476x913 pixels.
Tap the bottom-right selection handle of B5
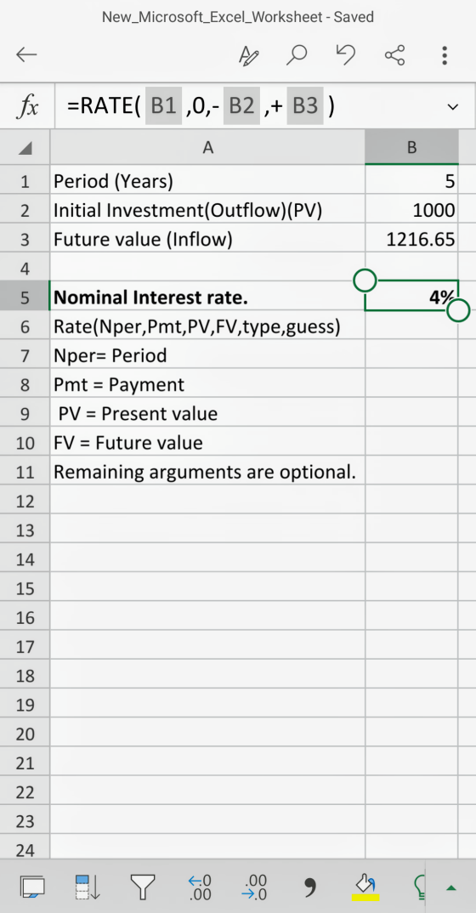458,310
